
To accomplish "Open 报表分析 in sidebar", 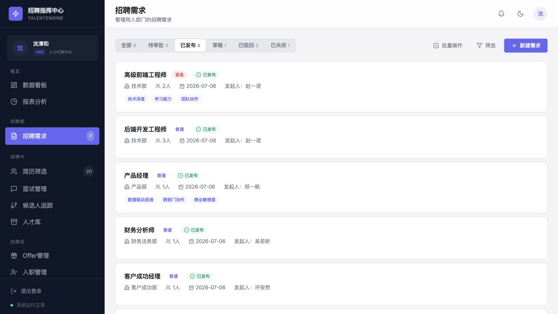I will pos(52,102).
